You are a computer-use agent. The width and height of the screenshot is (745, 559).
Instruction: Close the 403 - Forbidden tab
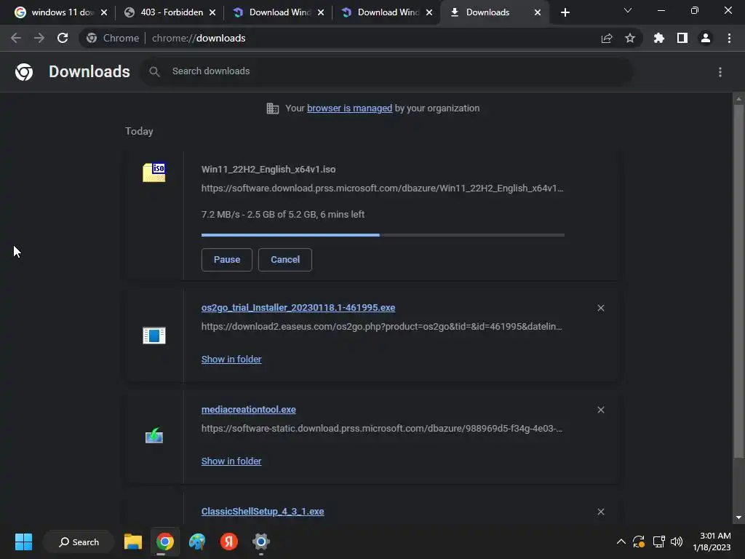click(x=212, y=12)
